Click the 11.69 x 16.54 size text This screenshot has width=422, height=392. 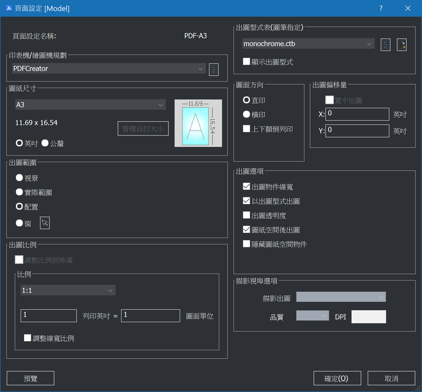point(36,123)
